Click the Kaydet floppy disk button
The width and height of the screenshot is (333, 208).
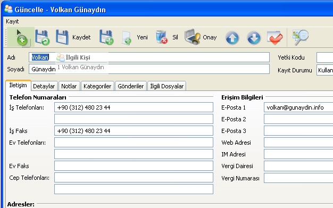pos(62,37)
